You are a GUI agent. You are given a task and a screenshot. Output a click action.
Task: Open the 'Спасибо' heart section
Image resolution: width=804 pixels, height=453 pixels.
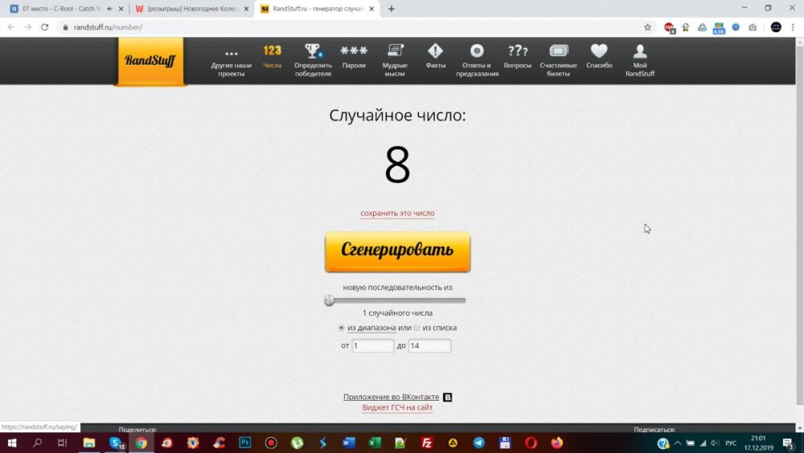coord(599,57)
